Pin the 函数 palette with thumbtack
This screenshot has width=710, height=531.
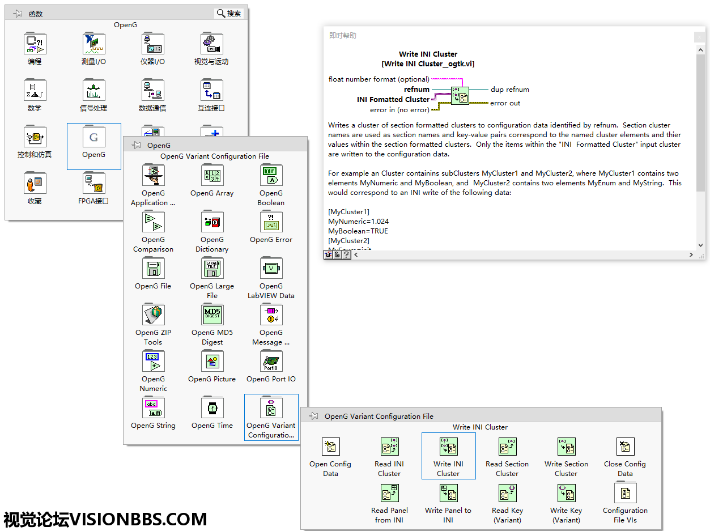point(18,14)
